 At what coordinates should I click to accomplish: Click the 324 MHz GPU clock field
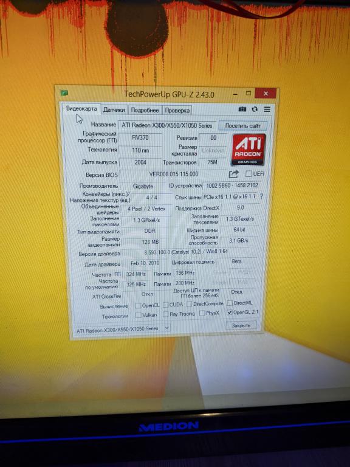136,274
